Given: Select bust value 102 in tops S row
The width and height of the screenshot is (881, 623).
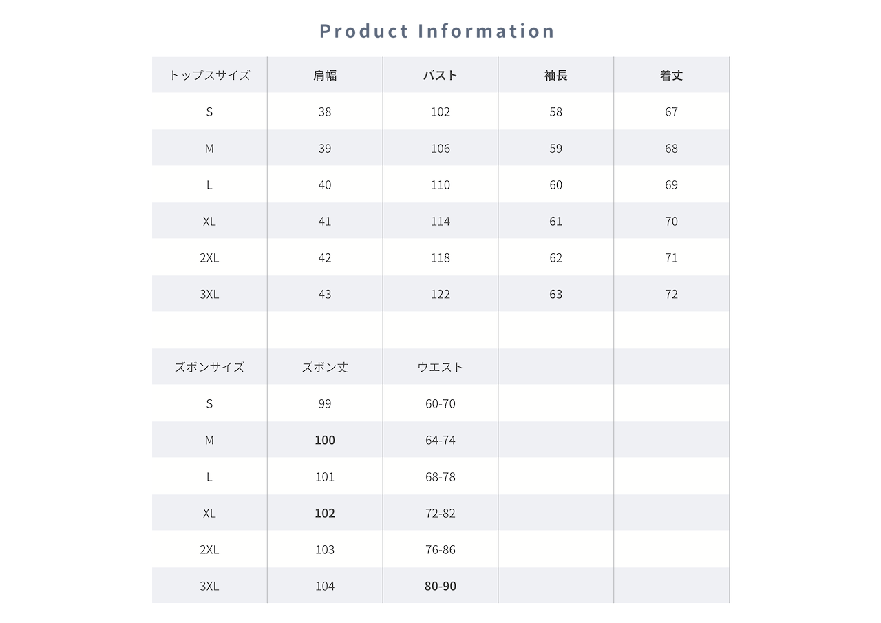Looking at the screenshot, I should (x=440, y=112).
